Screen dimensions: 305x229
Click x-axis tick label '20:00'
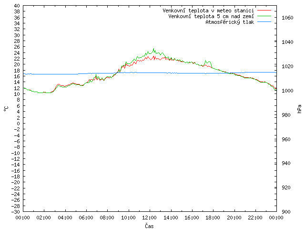point(234,218)
